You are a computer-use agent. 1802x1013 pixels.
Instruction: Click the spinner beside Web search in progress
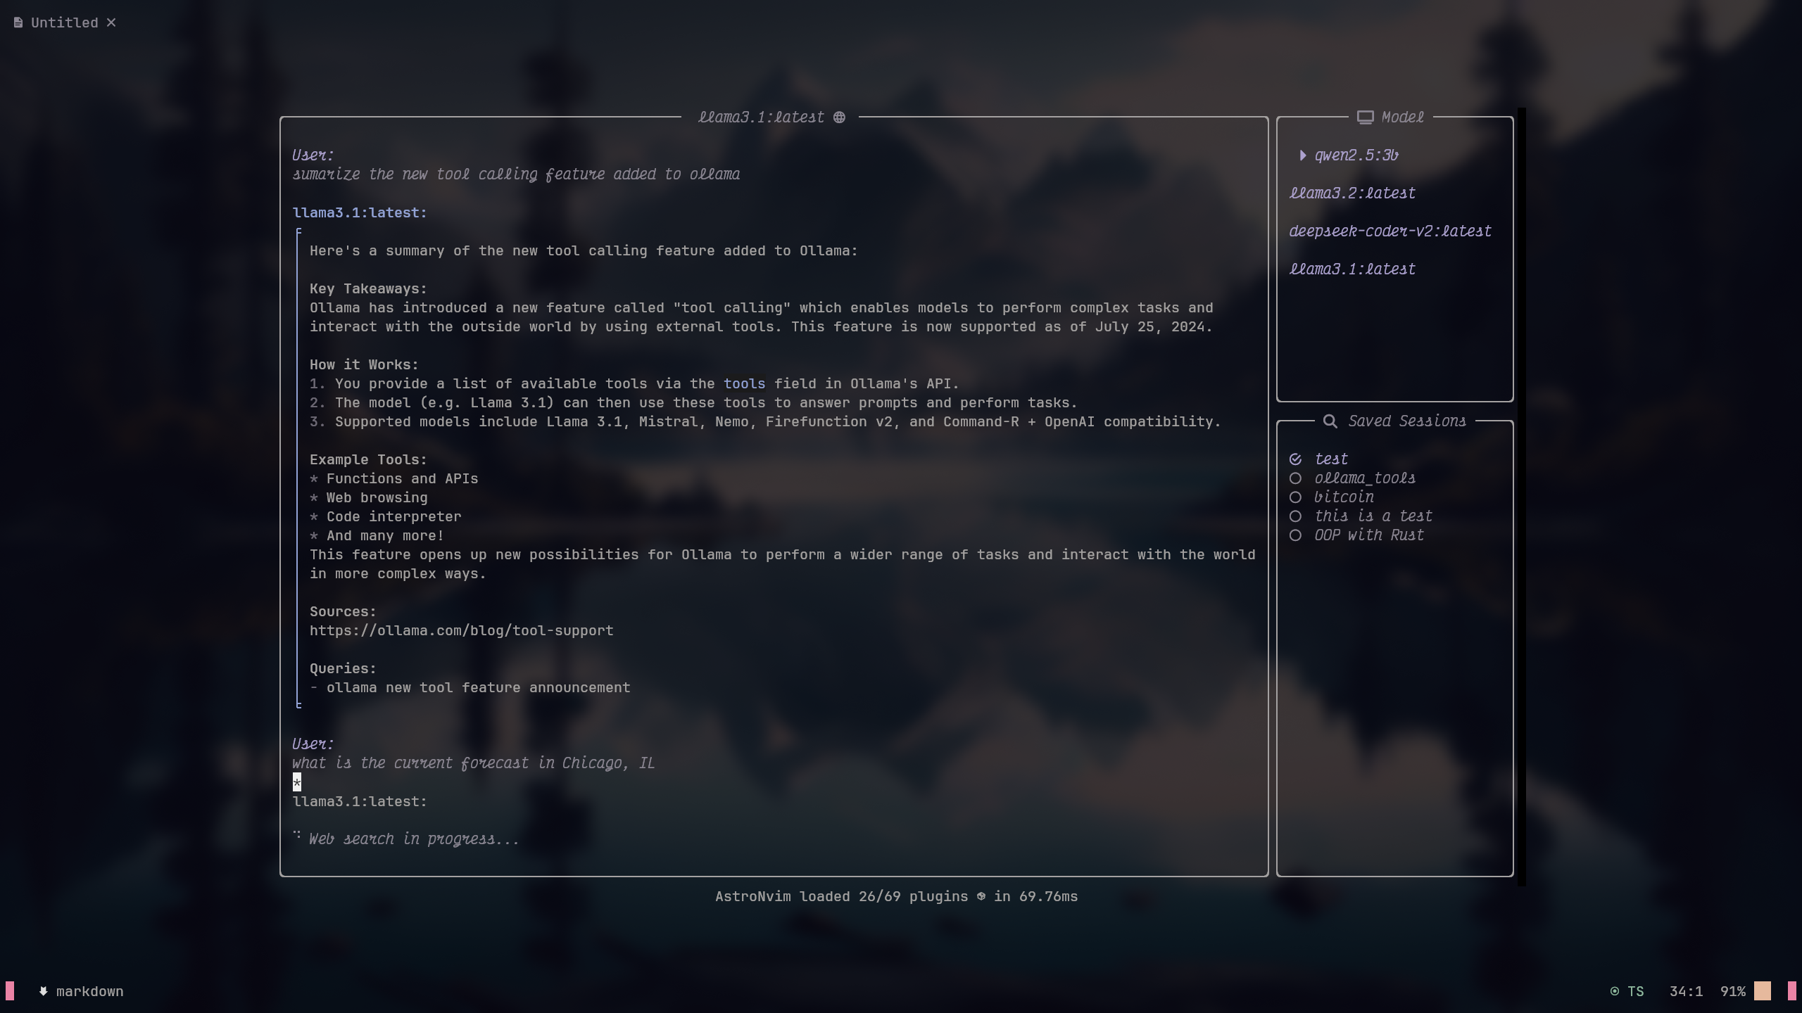pyautogui.click(x=297, y=836)
